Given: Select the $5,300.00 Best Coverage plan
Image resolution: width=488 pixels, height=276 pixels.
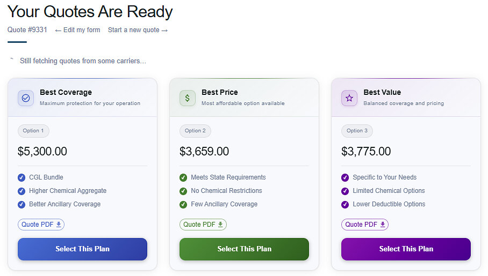Looking at the screenshot, I should pos(82,249).
